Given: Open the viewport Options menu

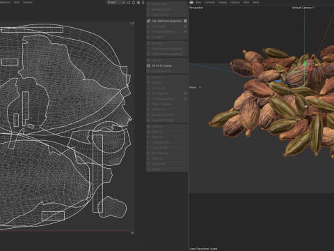Looking at the screenshot, I should tap(235, 2).
